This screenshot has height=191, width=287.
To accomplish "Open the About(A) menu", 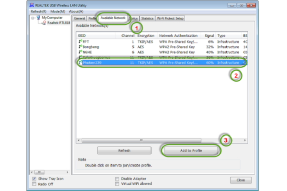I will pyautogui.click(x=76, y=11).
